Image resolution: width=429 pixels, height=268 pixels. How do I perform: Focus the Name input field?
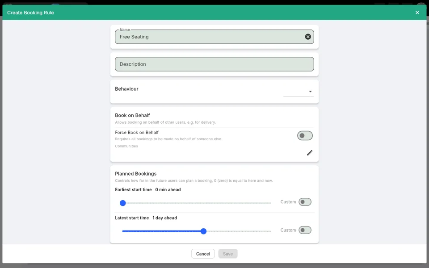[214, 37]
